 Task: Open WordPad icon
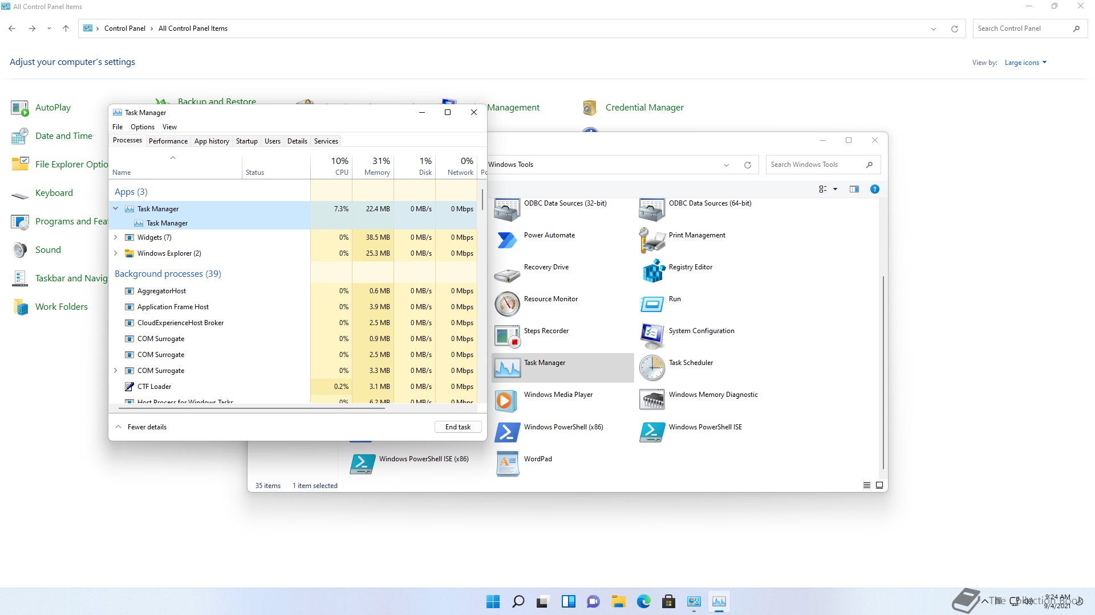[x=506, y=464]
